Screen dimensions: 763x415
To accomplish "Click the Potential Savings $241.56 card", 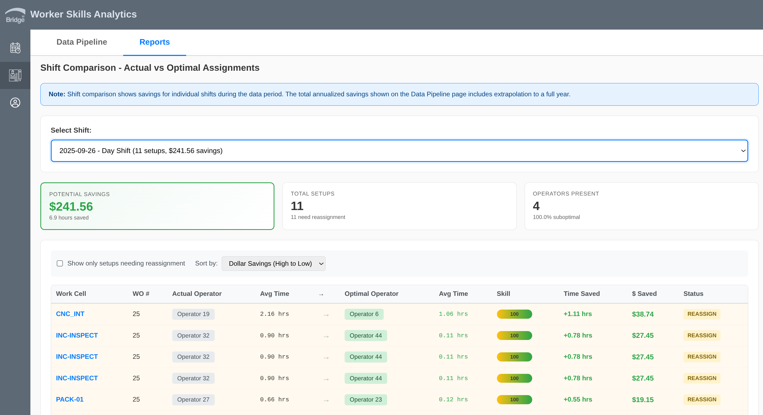I will click(x=157, y=206).
